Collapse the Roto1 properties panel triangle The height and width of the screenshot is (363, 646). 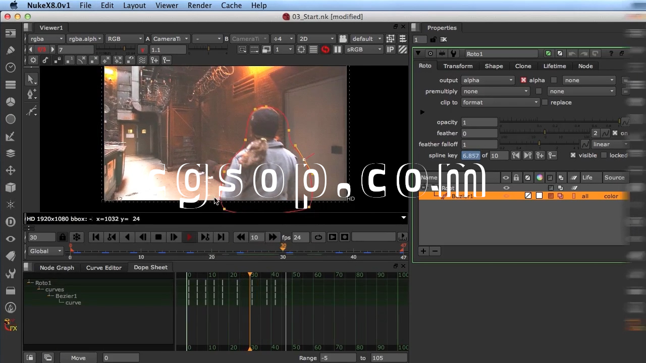[418, 53]
